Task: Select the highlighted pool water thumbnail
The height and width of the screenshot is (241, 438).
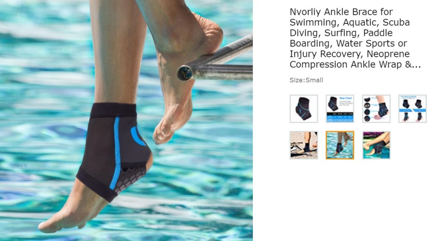Action: [340, 145]
